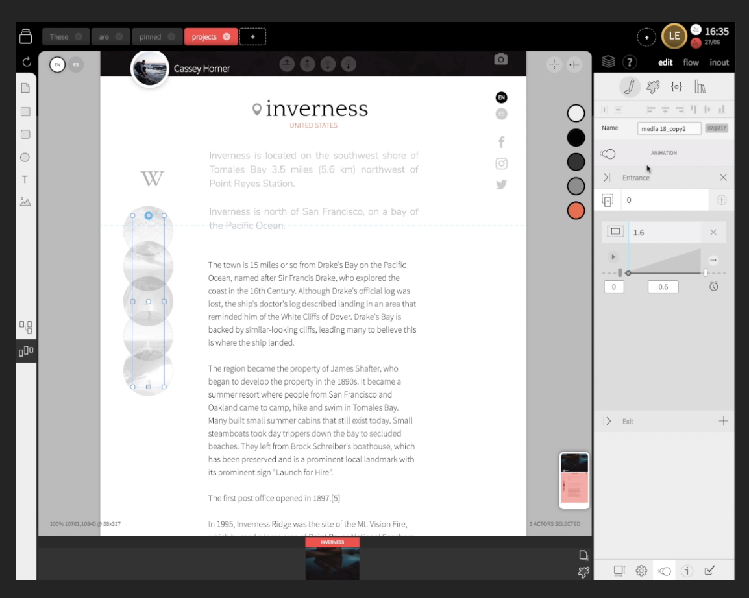Select the INVERNESS page thumbnail
The height and width of the screenshot is (598, 749).
coord(332,559)
